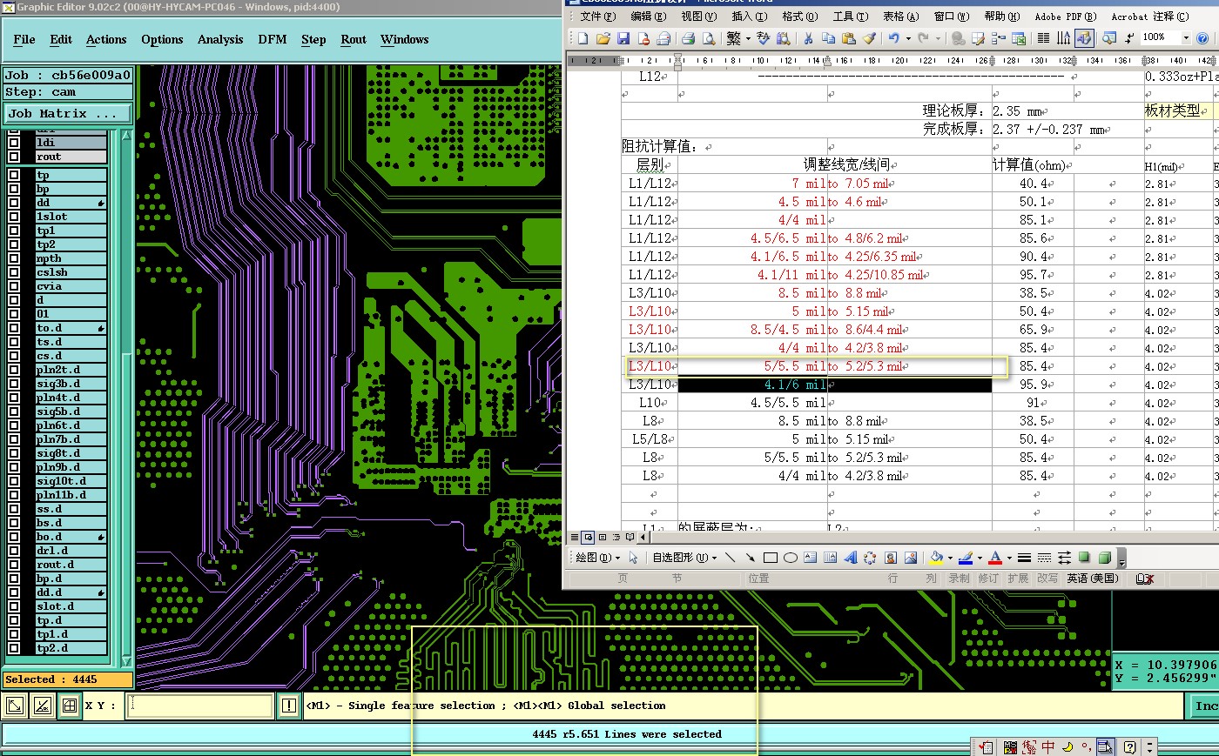Click the Cut scissors icon
The width and height of the screenshot is (1219, 756).
tap(808, 38)
